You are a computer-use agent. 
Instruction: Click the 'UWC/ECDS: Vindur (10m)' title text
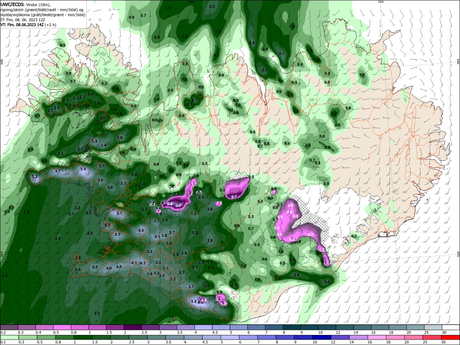pyautogui.click(x=26, y=4)
